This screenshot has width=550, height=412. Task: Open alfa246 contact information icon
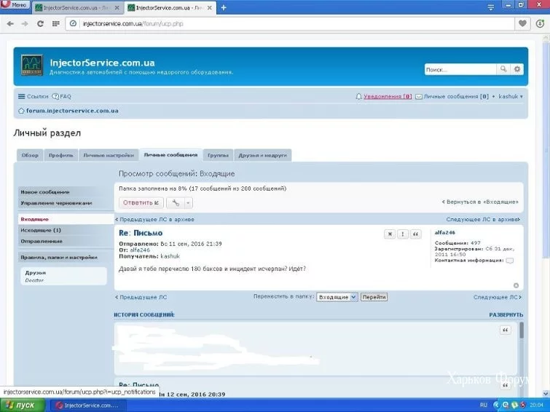point(510,261)
